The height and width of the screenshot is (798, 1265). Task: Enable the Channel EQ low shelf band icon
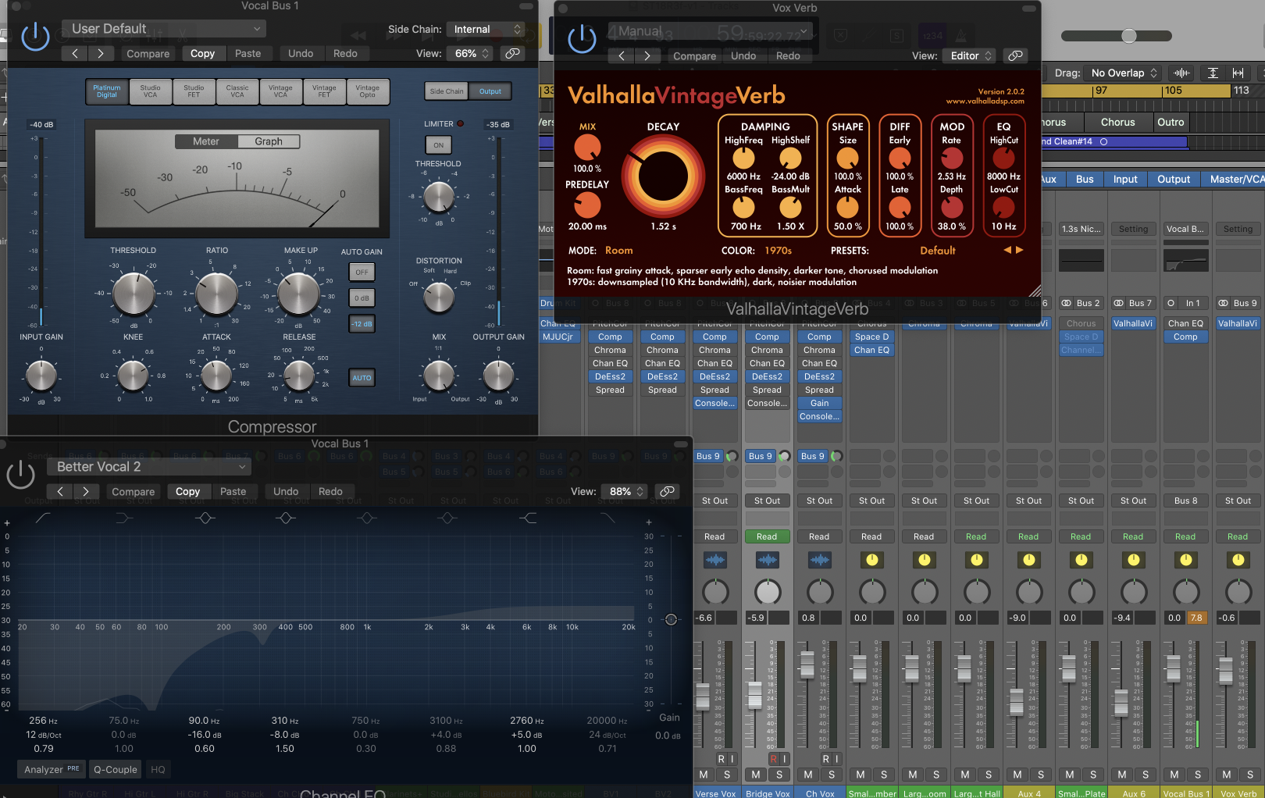123,518
